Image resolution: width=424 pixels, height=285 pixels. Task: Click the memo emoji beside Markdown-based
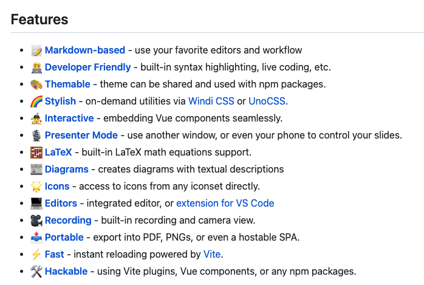[x=36, y=50]
